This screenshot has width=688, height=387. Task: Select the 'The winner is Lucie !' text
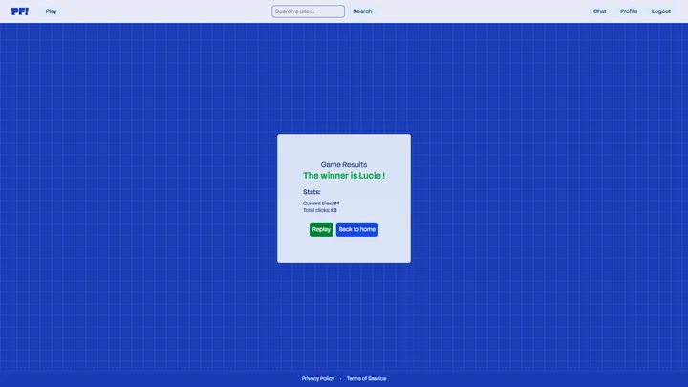click(x=344, y=176)
